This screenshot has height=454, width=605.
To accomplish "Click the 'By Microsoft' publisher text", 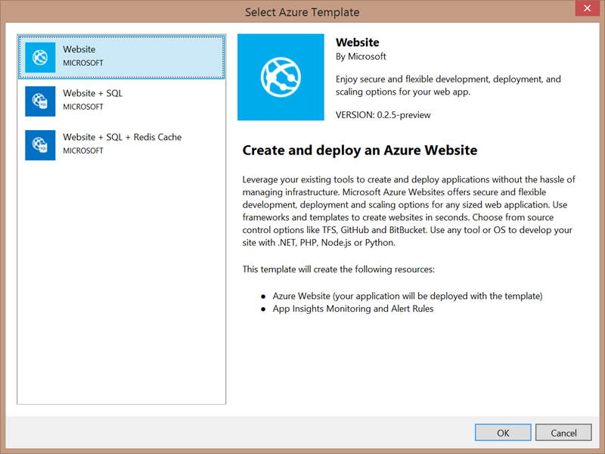I will coord(361,57).
